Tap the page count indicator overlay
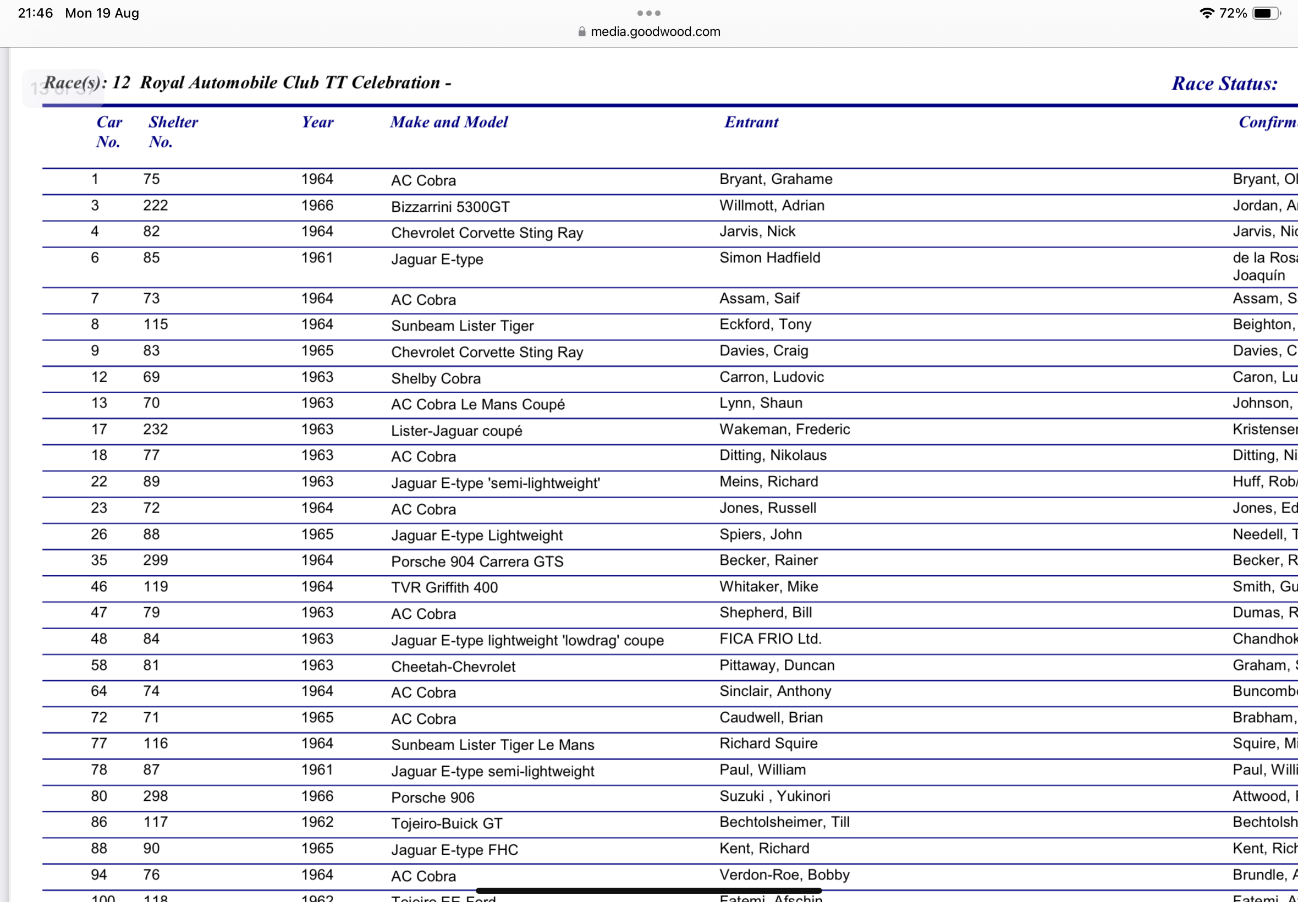 pos(63,89)
